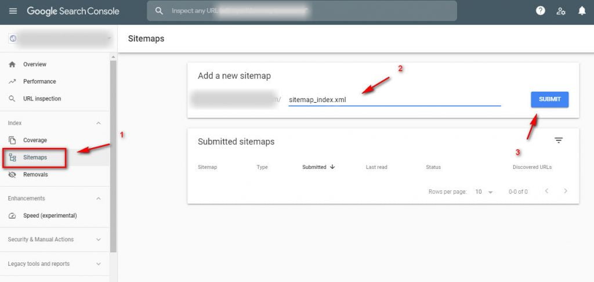Click the URL inspection magnifier icon
Screen dimensions: 594x282
click(12, 99)
